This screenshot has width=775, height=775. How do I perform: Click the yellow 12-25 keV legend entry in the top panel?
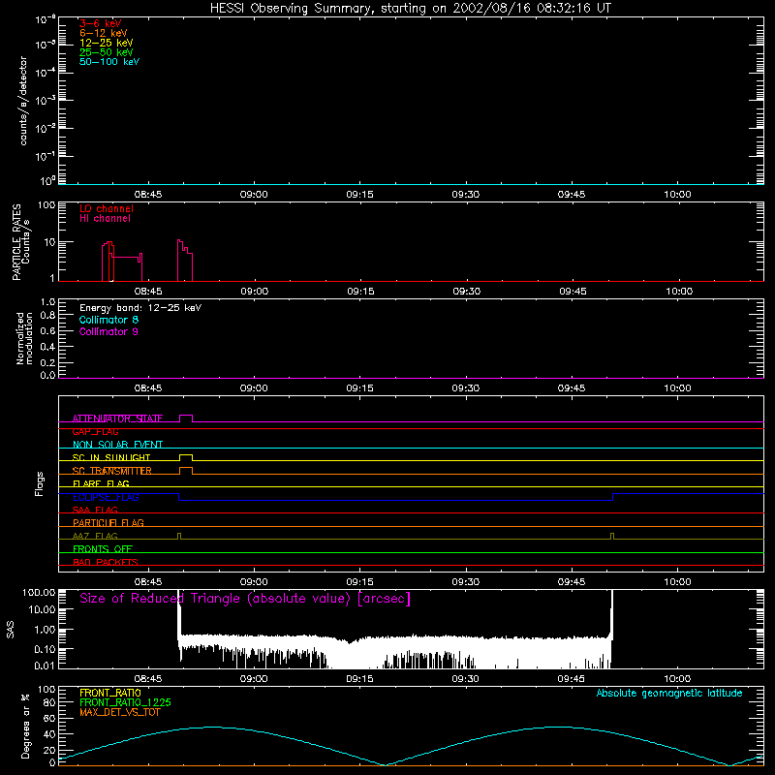click(x=107, y=43)
